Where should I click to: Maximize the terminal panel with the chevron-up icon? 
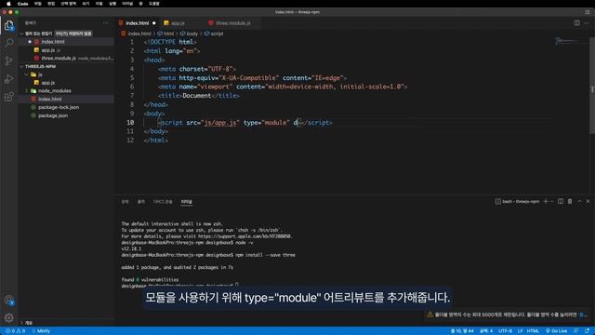pos(579,201)
